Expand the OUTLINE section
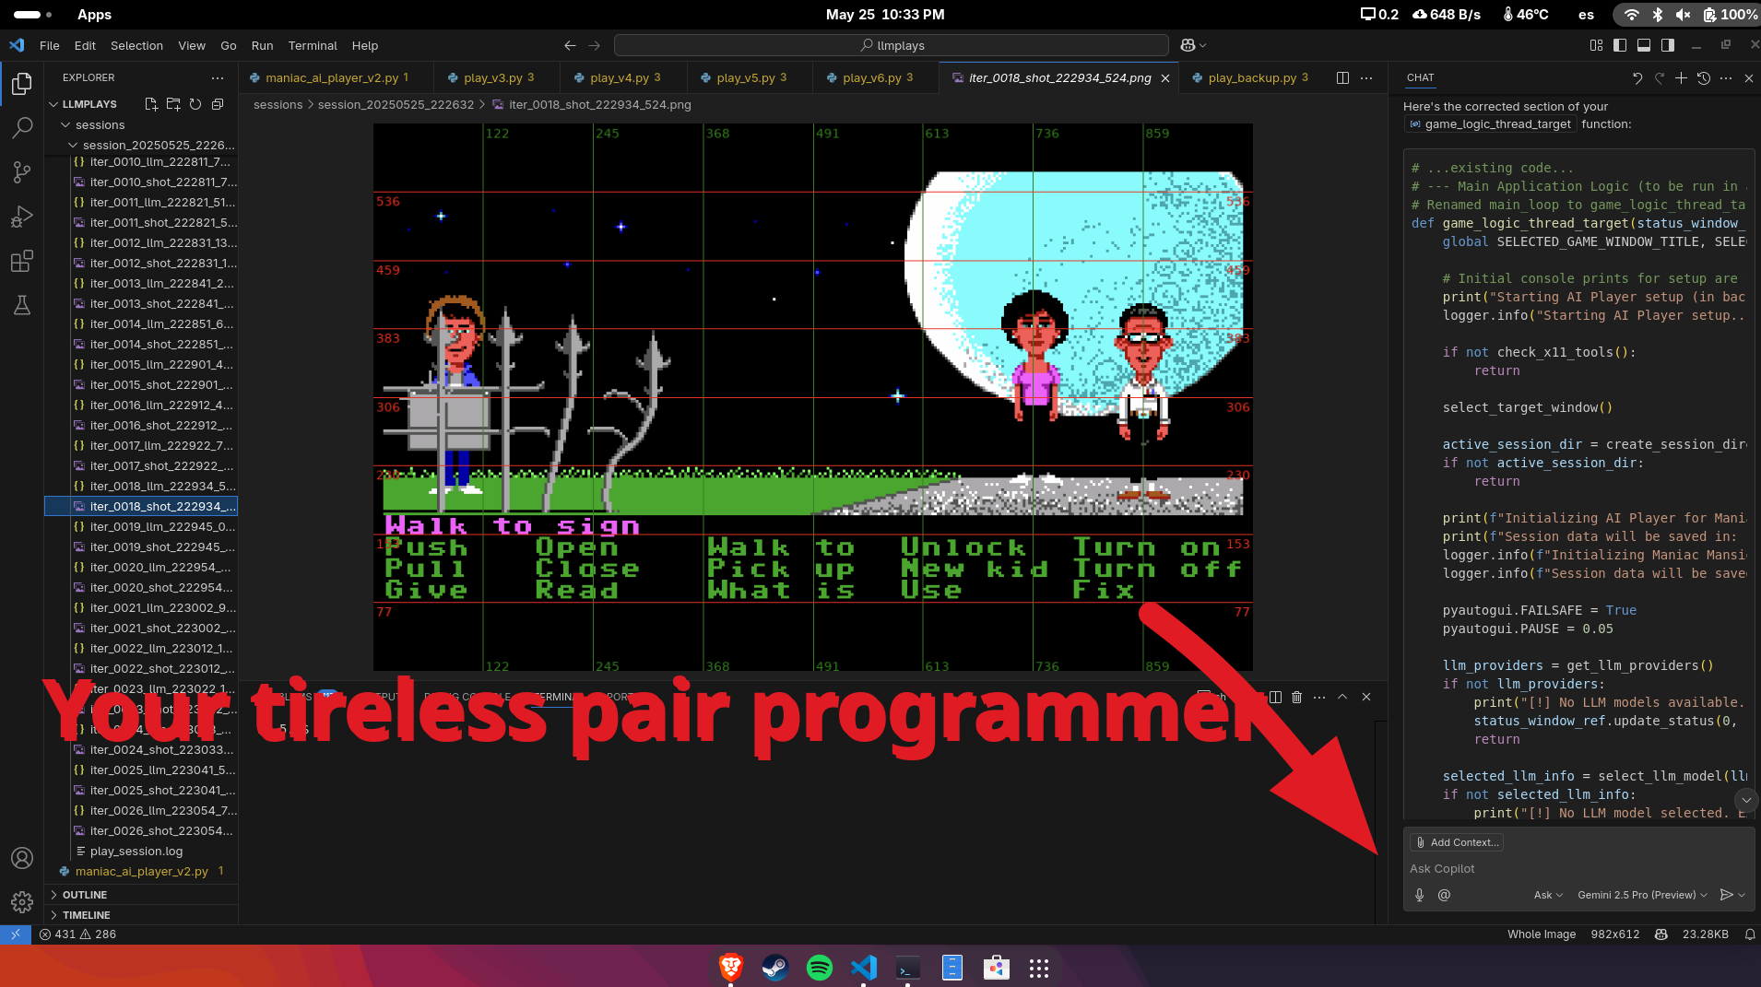Image resolution: width=1761 pixels, height=987 pixels. click(x=85, y=895)
